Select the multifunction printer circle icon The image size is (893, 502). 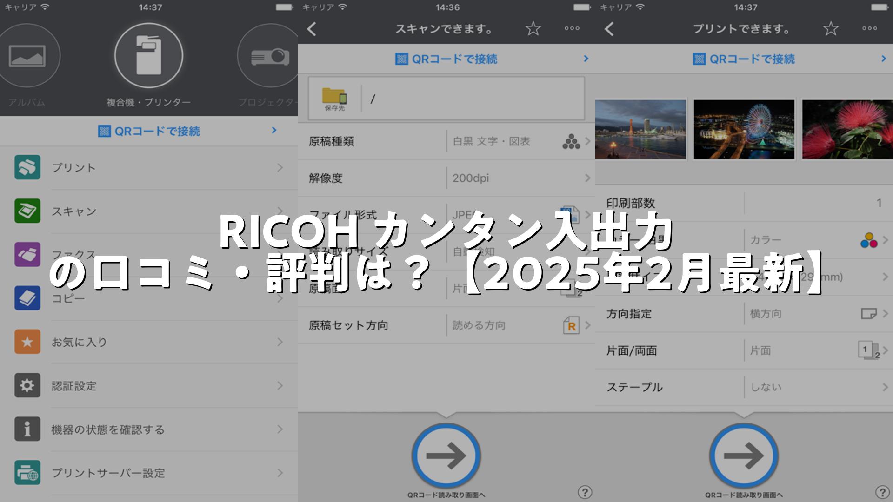coord(149,56)
